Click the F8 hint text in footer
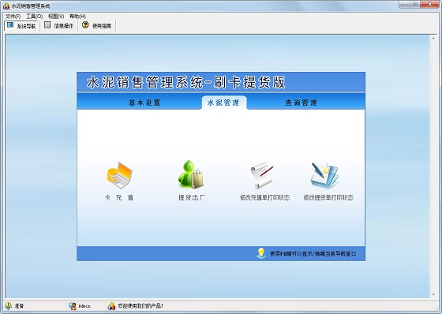Viewport: 442px width, 314px height. [x=313, y=254]
